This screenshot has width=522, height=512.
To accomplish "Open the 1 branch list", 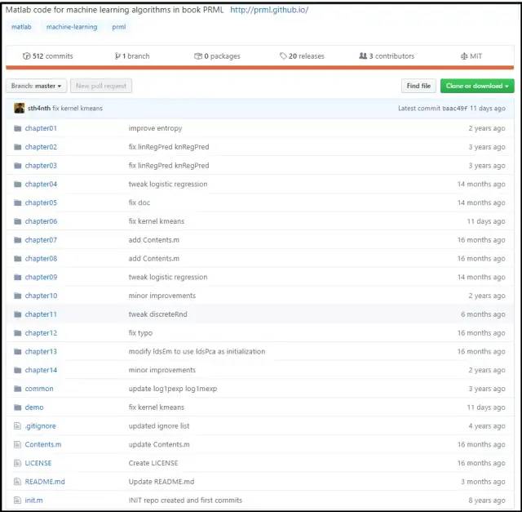I will click(132, 56).
